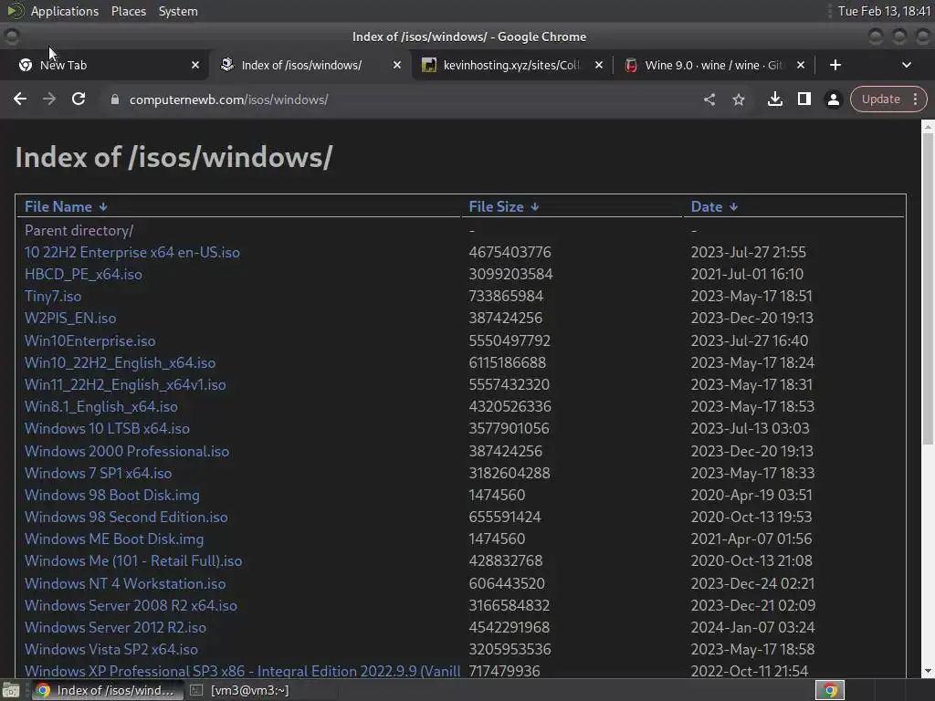This screenshot has height=701, width=935.
Task: Bookmark this page with the star
Action: pyautogui.click(x=738, y=99)
